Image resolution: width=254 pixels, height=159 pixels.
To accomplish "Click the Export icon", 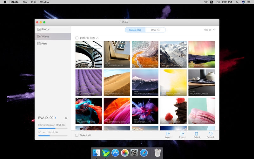I will pos(182,134).
